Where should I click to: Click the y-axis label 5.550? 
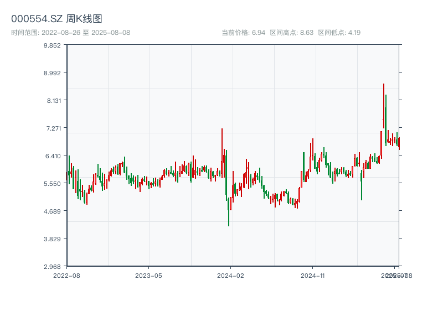point(52,184)
